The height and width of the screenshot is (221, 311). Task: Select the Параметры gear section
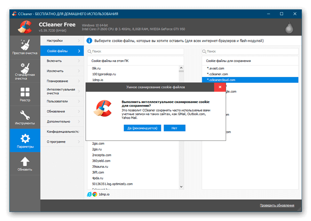pos(25,140)
